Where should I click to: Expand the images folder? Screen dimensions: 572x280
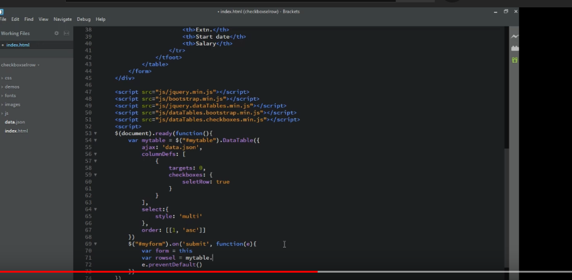click(12, 104)
